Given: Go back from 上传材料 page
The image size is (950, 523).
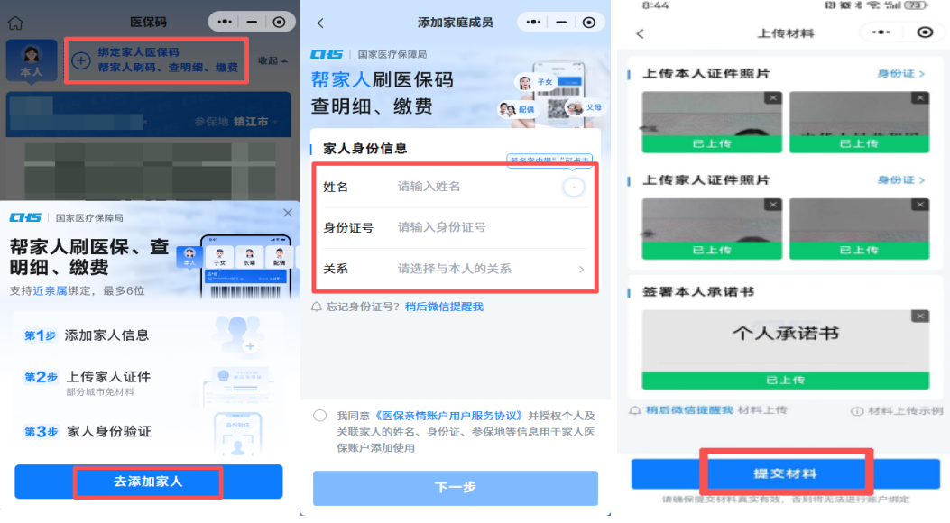Looking at the screenshot, I should (x=640, y=33).
